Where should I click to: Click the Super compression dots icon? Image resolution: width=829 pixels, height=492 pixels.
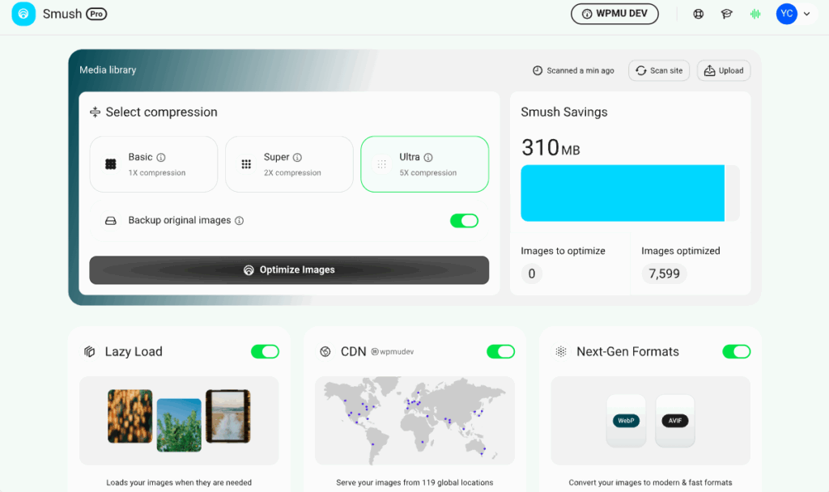click(x=246, y=164)
